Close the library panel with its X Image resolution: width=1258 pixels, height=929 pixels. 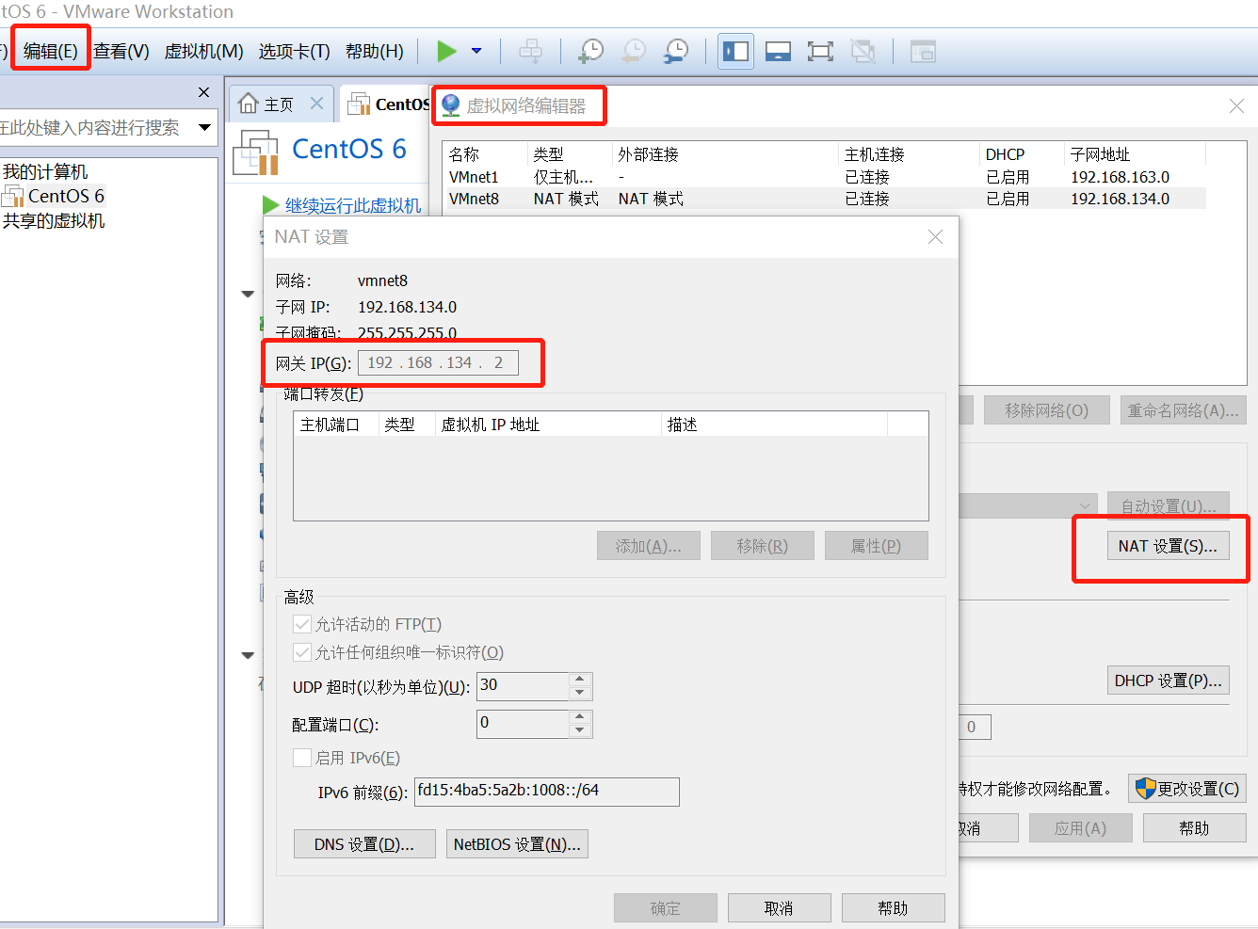(x=203, y=92)
